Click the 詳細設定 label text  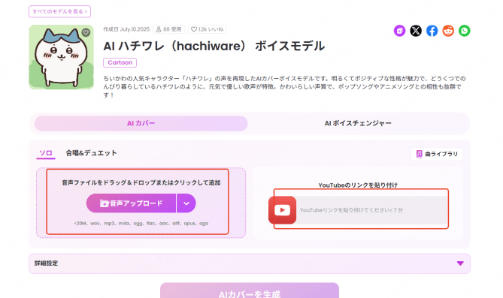(46, 263)
